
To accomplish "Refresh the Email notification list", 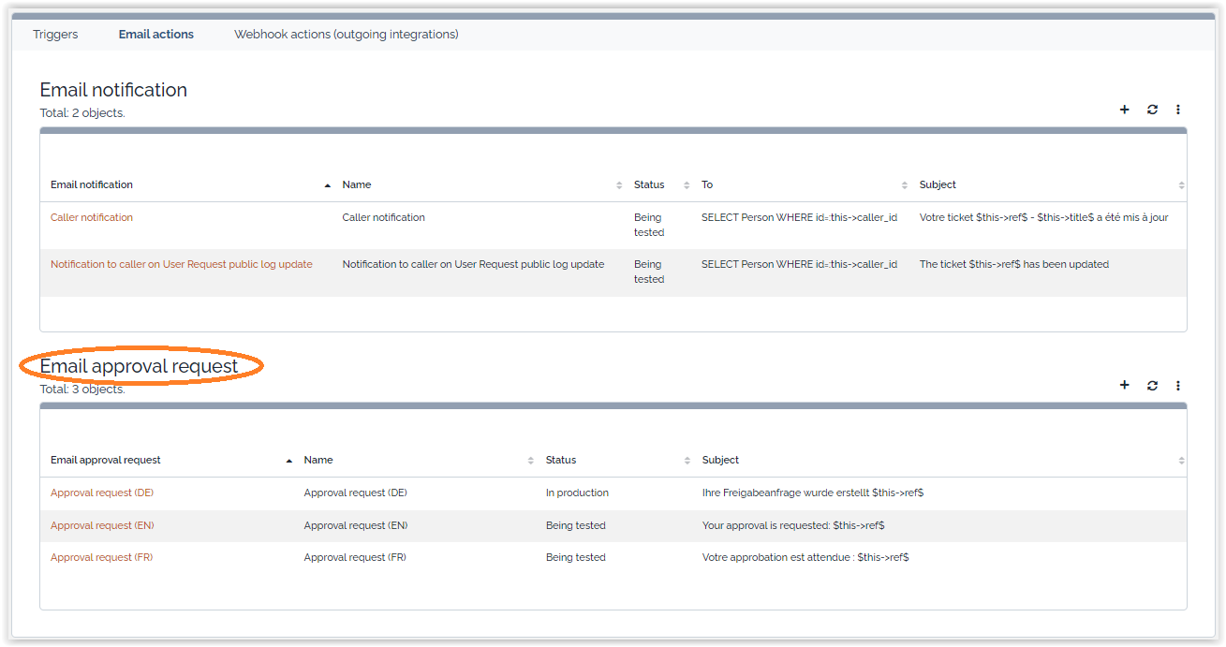I will 1152,110.
